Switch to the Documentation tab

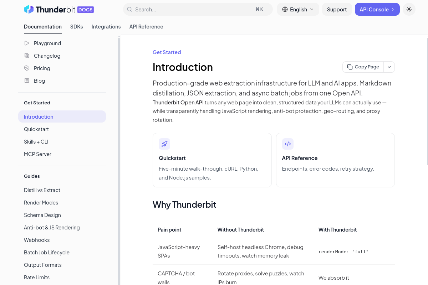(43, 27)
